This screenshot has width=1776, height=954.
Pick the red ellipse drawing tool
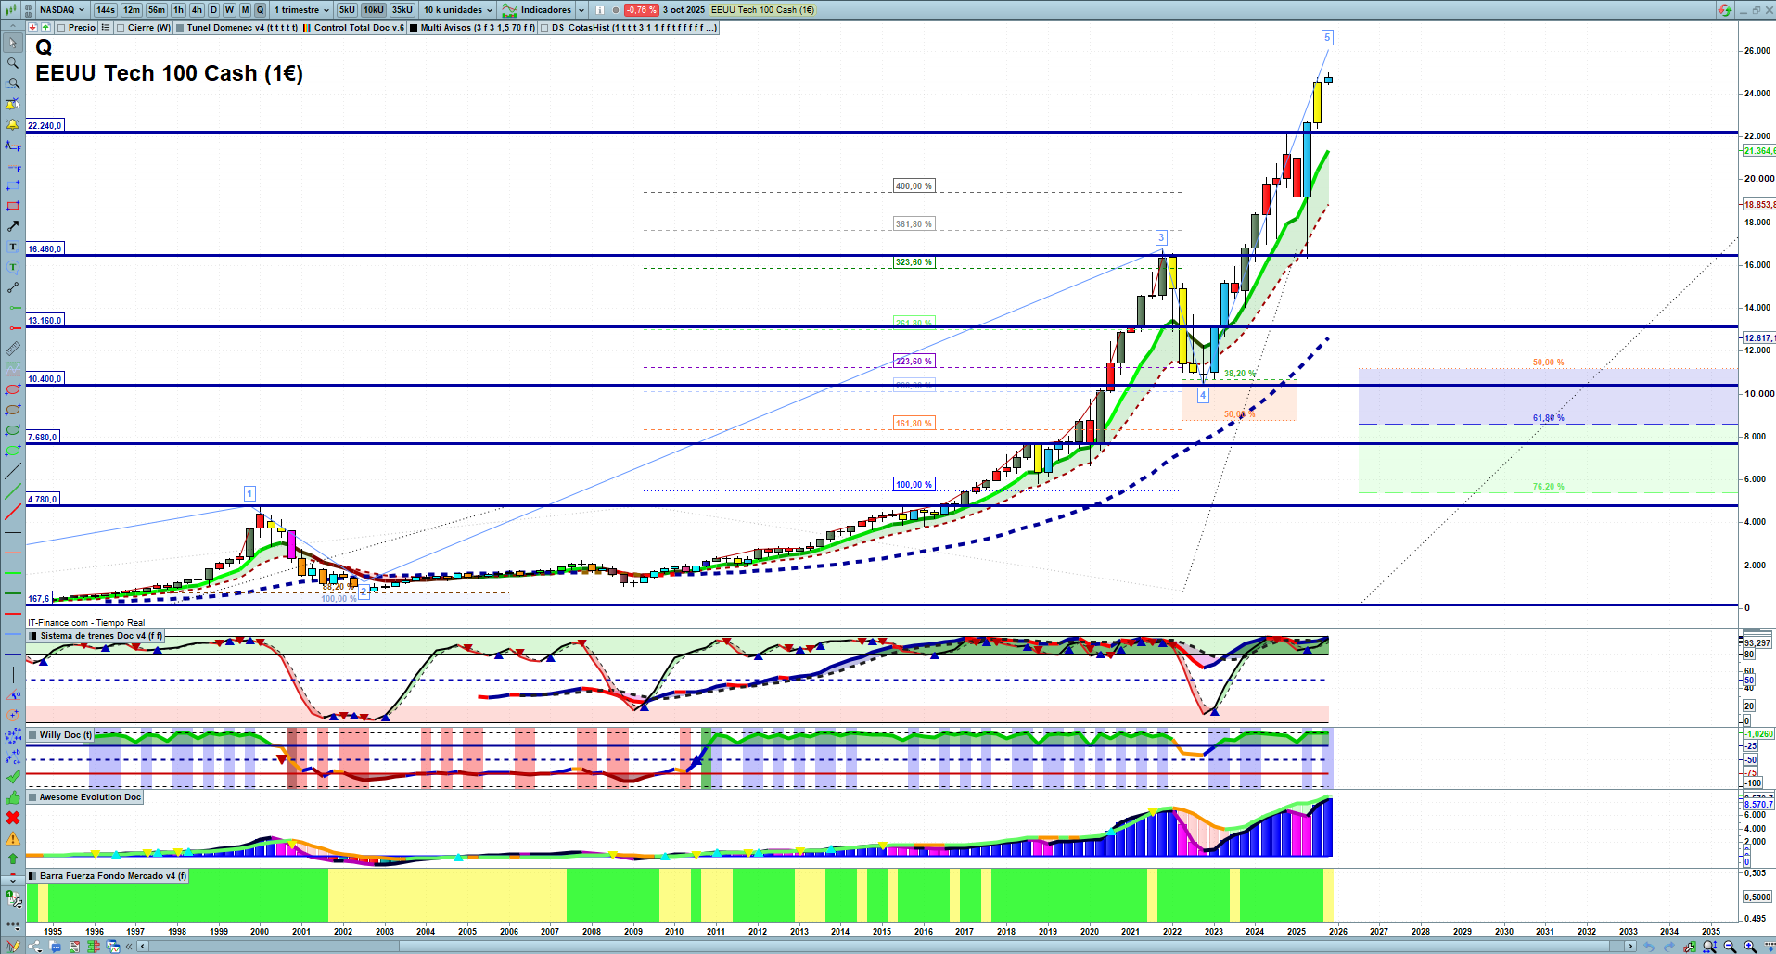13,389
